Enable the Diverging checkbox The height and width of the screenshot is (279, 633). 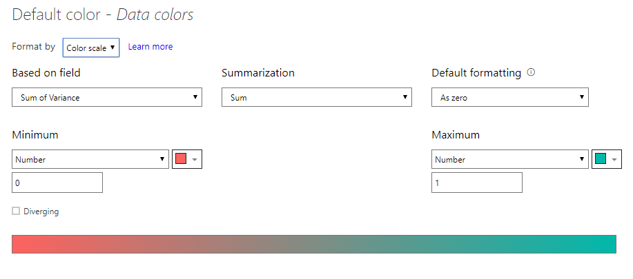16,211
